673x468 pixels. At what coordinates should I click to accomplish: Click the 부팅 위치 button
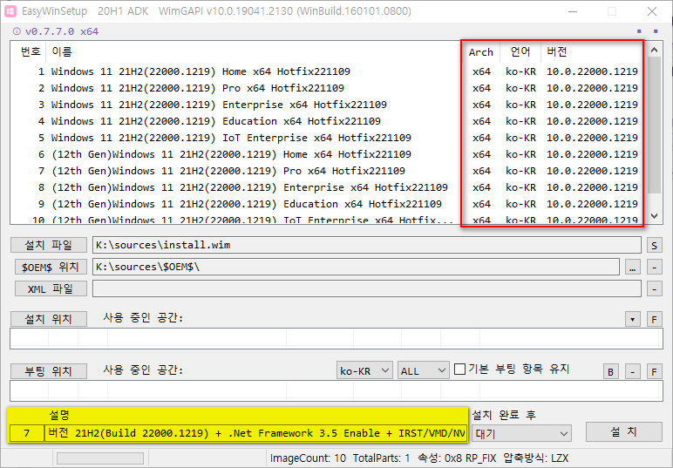coord(49,371)
